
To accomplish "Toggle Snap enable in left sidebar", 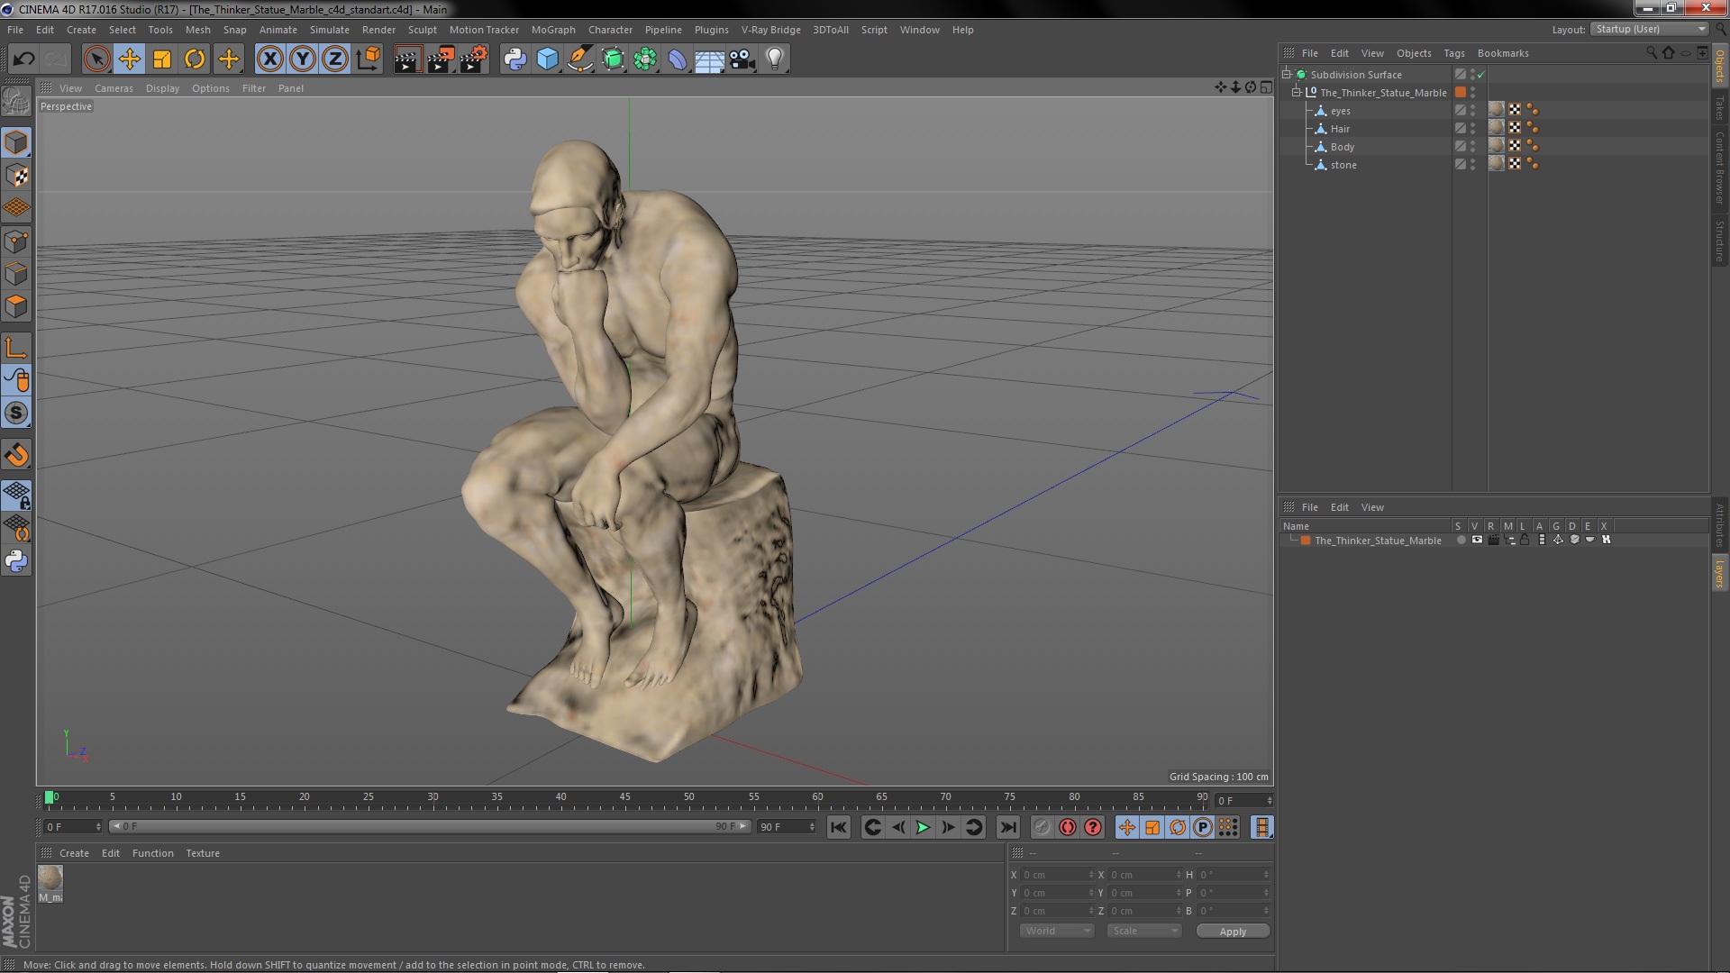I will point(16,413).
